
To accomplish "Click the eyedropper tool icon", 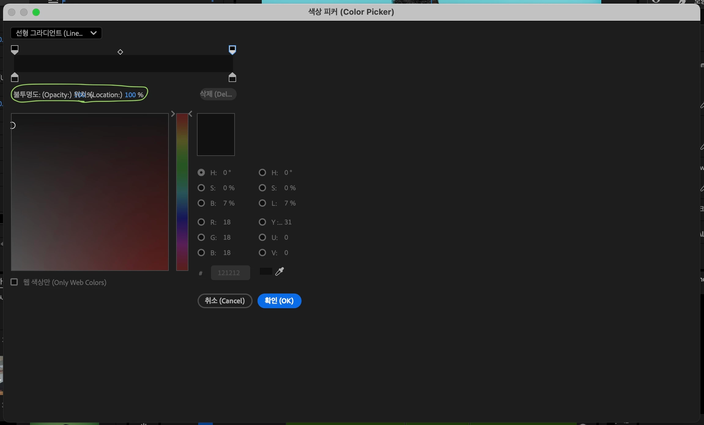I will pos(280,272).
